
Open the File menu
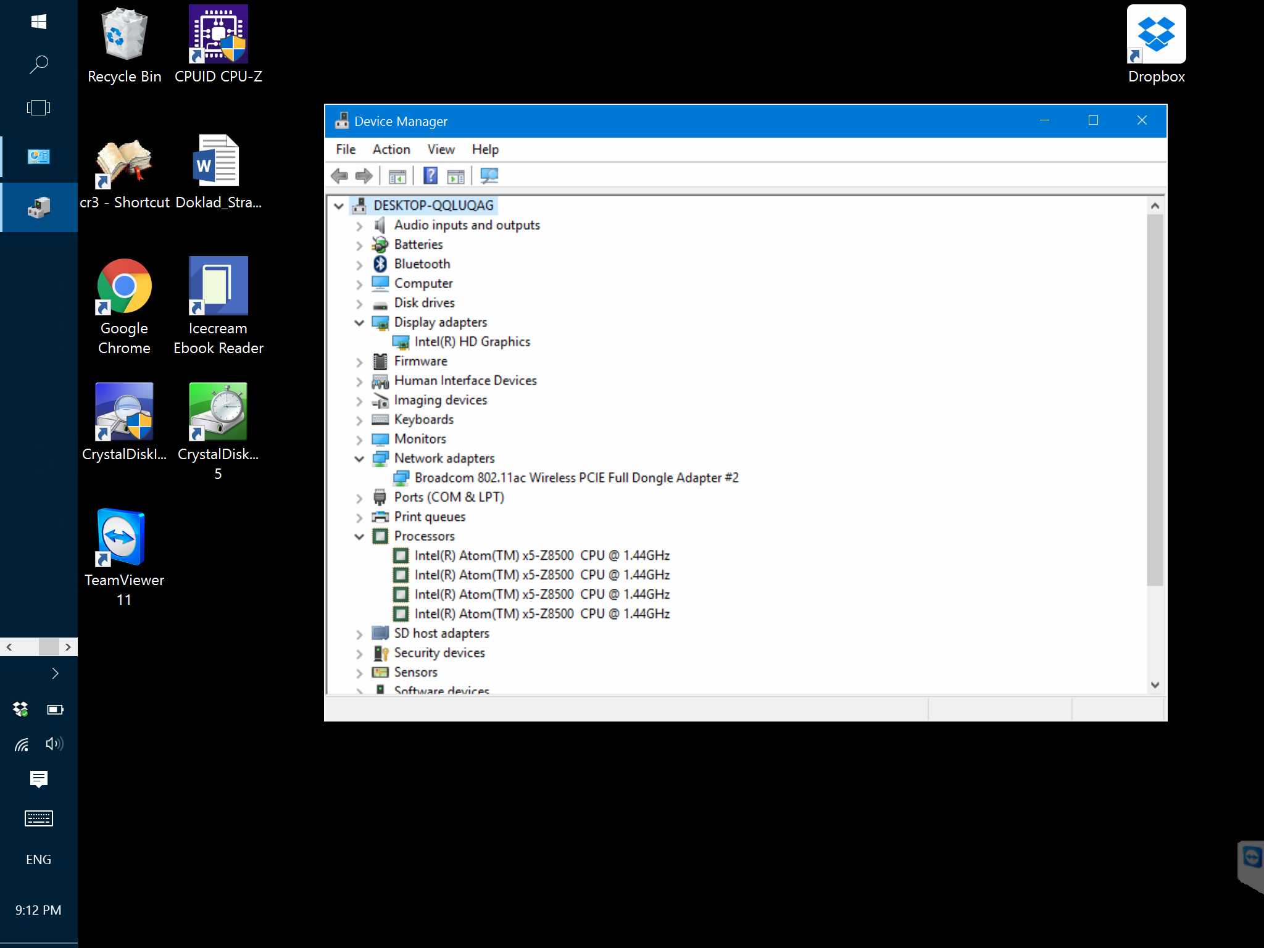tap(346, 149)
